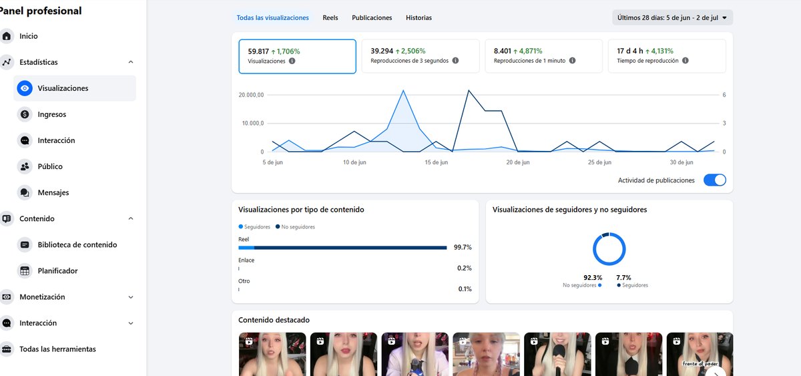Select the Todas las visualizaciones tab
Image resolution: width=801 pixels, height=376 pixels.
(272, 17)
